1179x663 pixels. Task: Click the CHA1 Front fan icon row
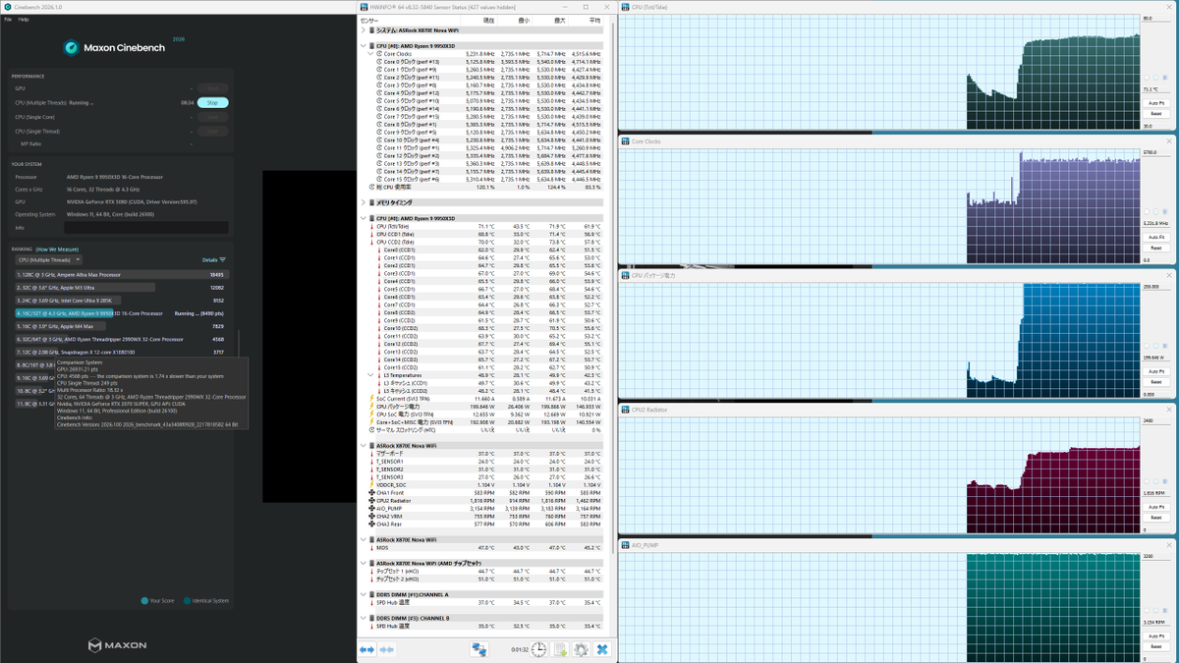(x=372, y=493)
